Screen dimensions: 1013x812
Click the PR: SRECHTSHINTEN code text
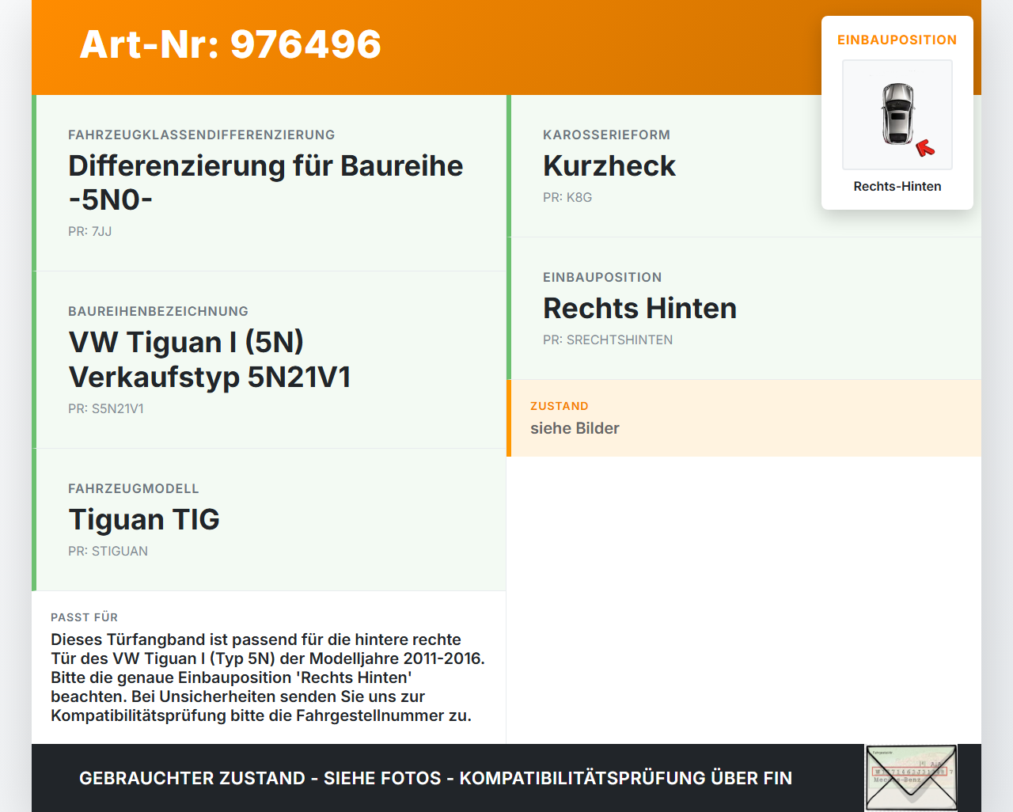[x=607, y=340]
